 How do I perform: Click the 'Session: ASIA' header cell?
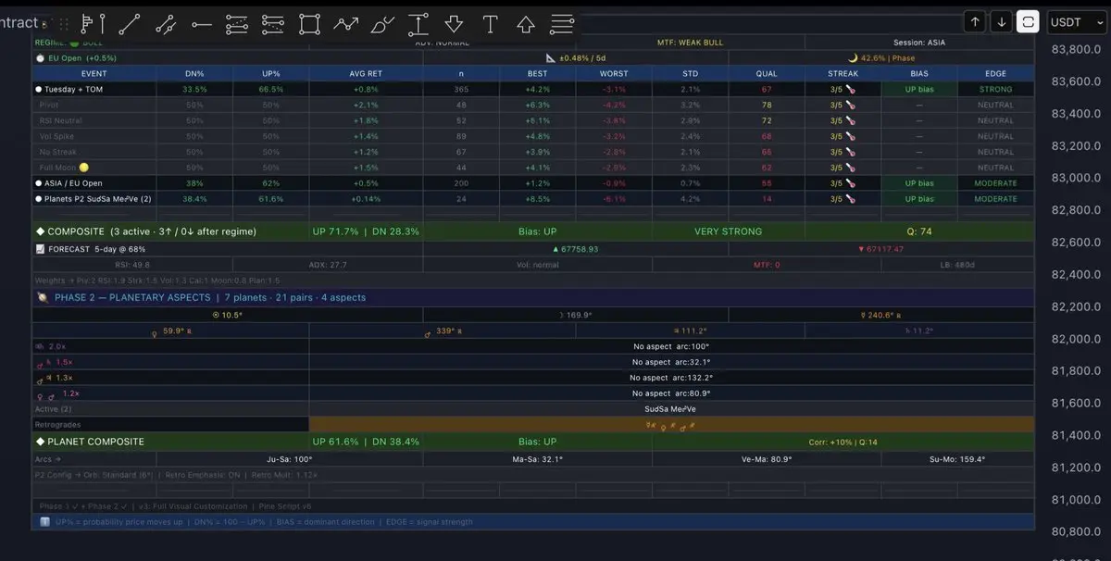pyautogui.click(x=919, y=43)
